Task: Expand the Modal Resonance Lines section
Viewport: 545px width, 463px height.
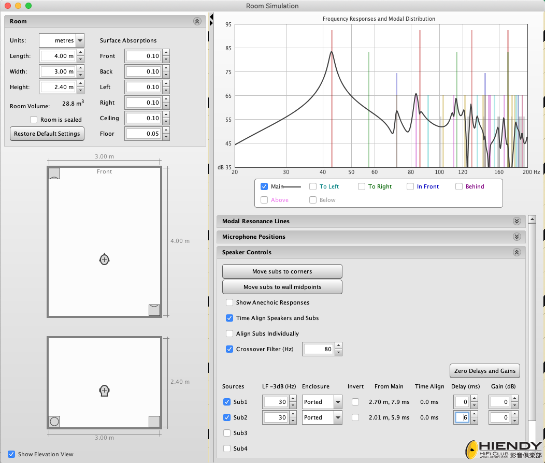Action: coord(371,221)
